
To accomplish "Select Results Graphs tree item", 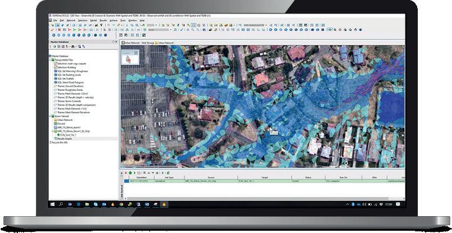I will click(x=63, y=139).
